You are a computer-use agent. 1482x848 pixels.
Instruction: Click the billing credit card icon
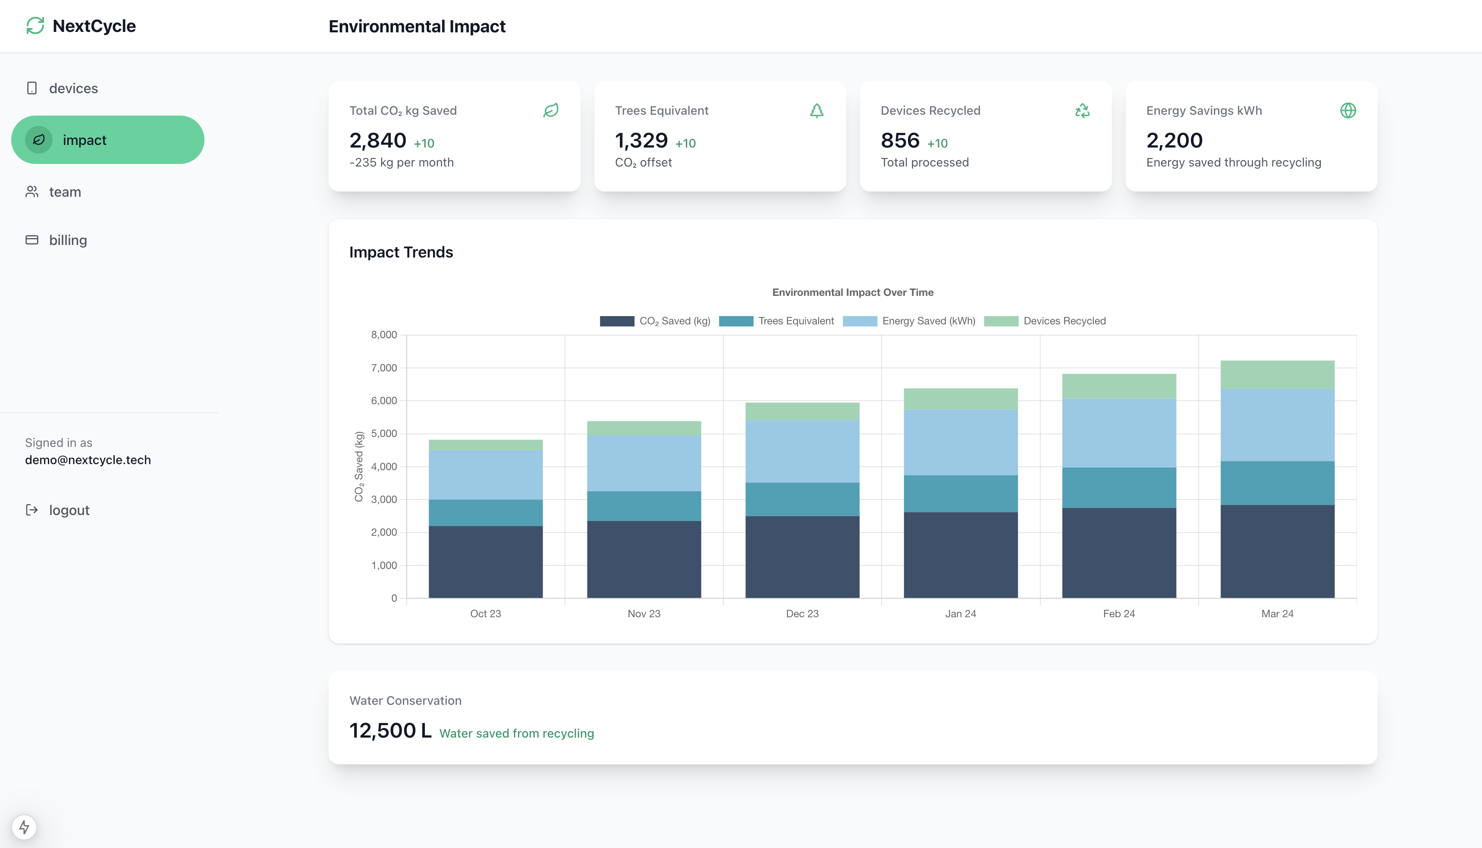click(32, 240)
